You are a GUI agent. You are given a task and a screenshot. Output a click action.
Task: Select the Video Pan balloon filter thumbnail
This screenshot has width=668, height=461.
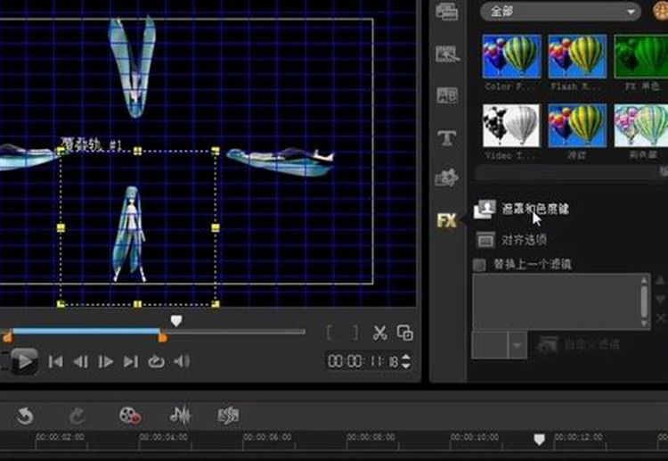(x=511, y=126)
